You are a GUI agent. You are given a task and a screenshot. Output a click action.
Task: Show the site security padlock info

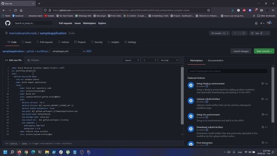click(50, 10)
